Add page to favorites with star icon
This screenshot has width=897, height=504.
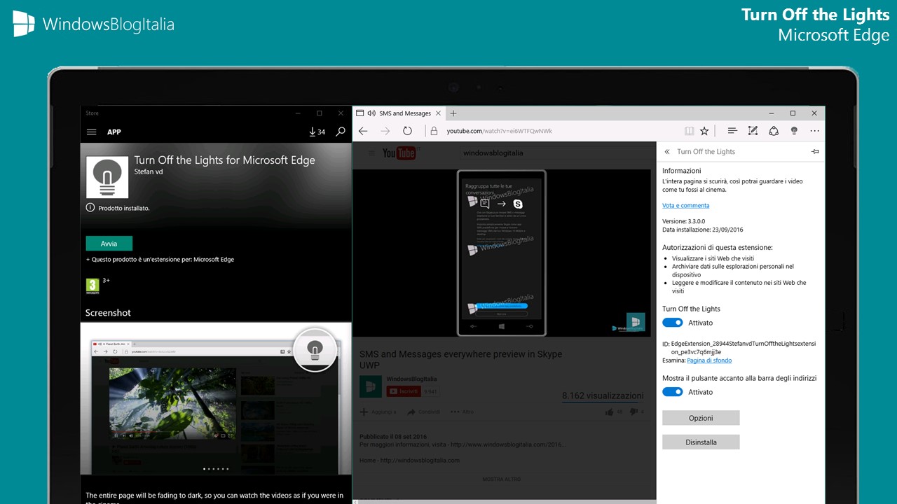[x=704, y=131]
